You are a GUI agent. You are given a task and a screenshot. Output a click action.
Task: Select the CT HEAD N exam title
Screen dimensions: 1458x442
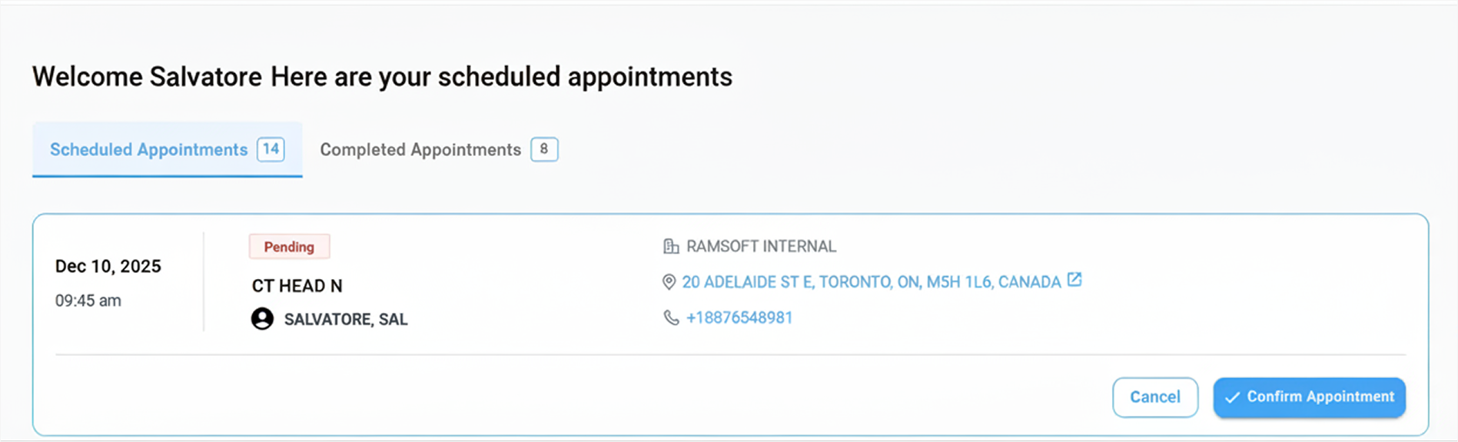point(297,286)
